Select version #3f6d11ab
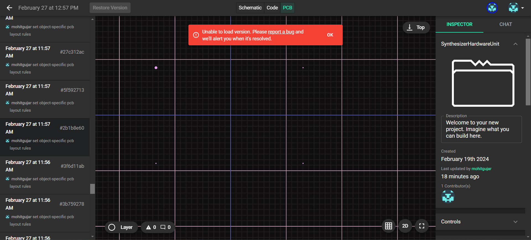The width and height of the screenshot is (531, 240). click(45, 175)
